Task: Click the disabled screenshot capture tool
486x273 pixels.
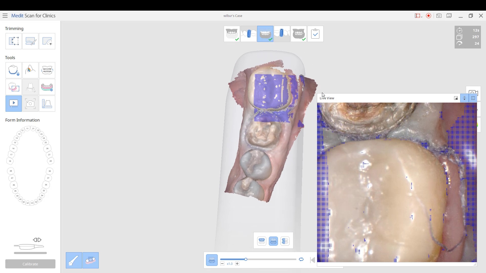Action: 30,104
